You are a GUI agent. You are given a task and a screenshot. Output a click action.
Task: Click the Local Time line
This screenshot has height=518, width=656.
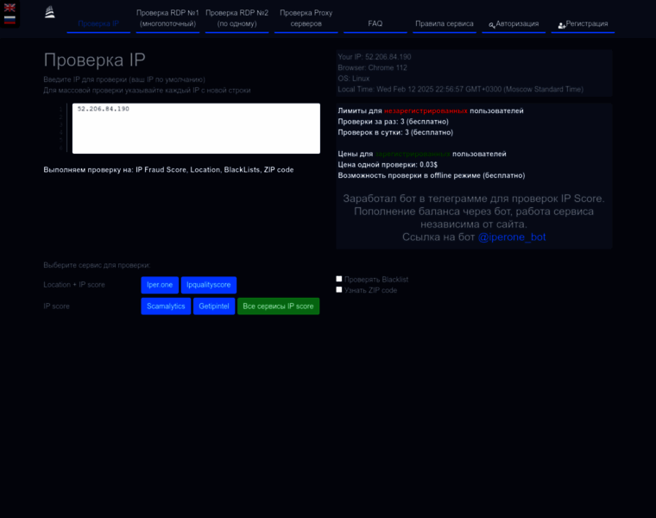pyautogui.click(x=461, y=90)
